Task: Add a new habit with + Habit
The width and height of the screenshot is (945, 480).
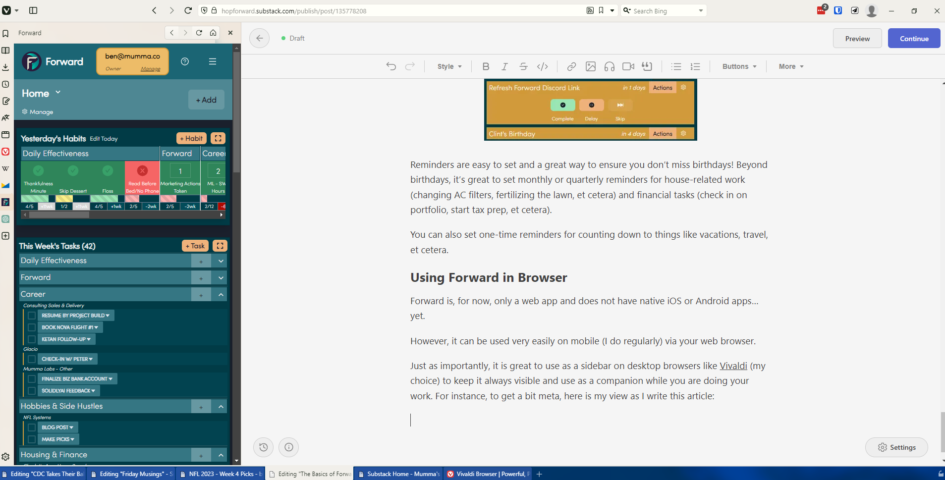Action: [191, 138]
